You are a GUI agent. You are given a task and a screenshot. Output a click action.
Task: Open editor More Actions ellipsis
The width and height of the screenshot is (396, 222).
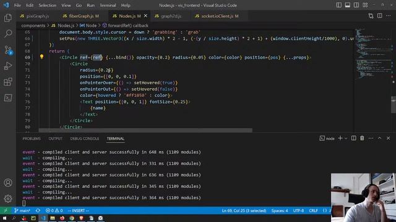[x=389, y=16]
